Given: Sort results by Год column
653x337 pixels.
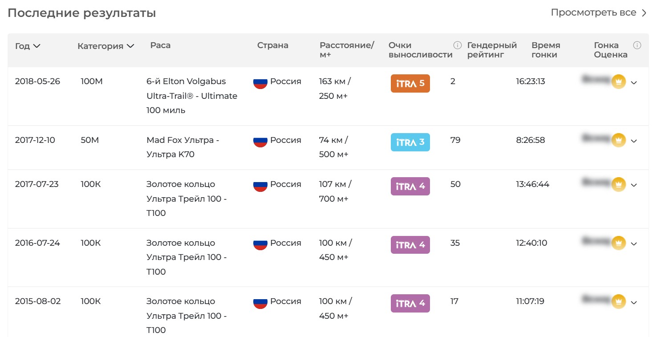Looking at the screenshot, I should tap(28, 46).
